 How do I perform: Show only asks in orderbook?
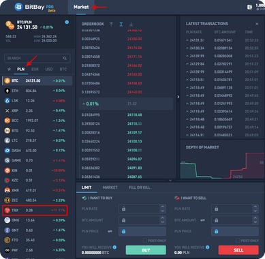click(111, 24)
